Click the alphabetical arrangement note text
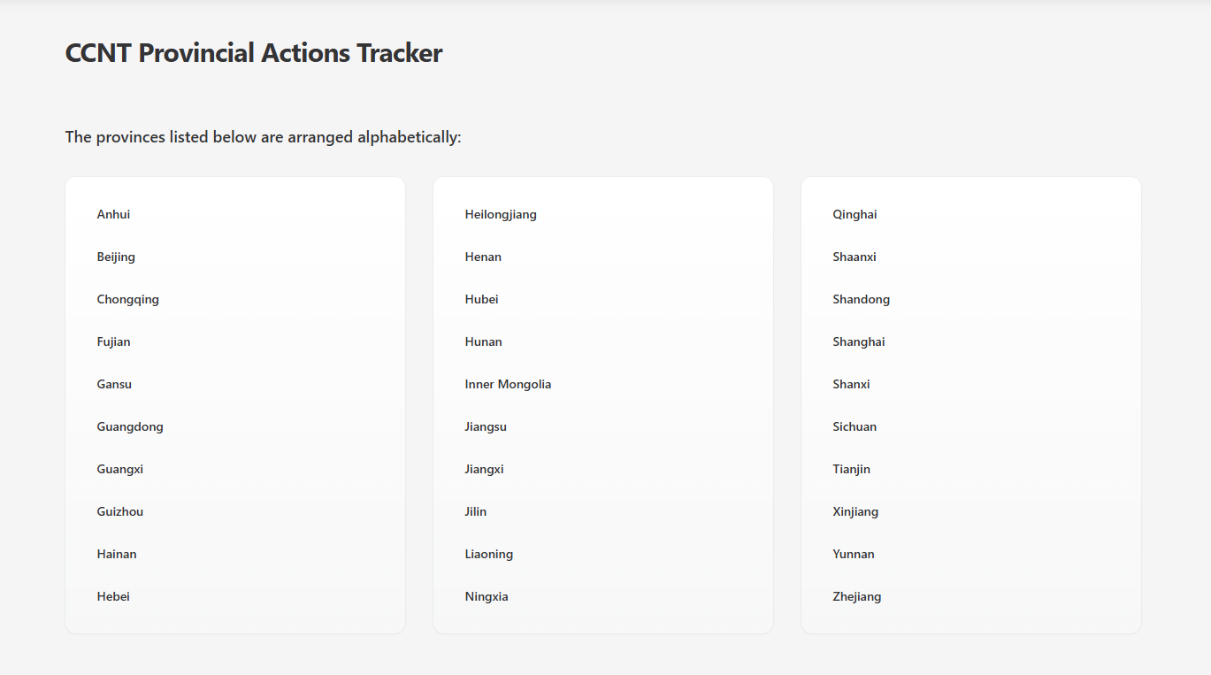This screenshot has width=1211, height=675. coord(264,137)
